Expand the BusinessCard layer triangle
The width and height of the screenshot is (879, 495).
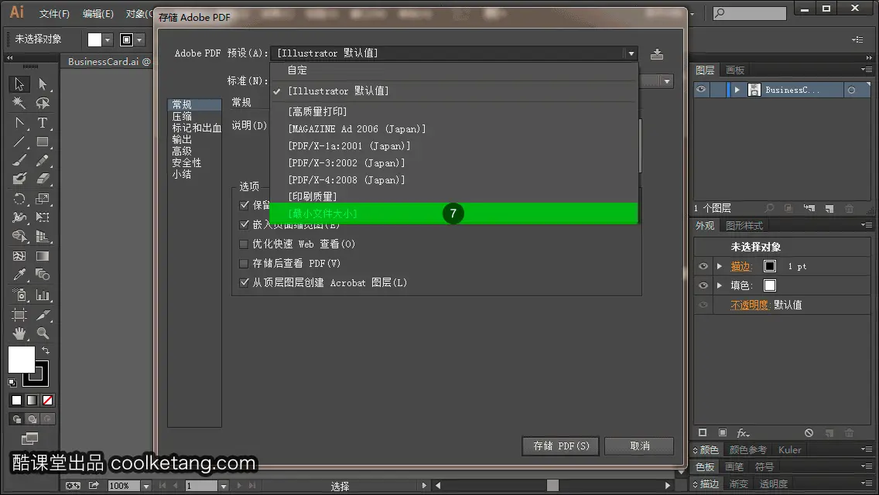pos(737,90)
